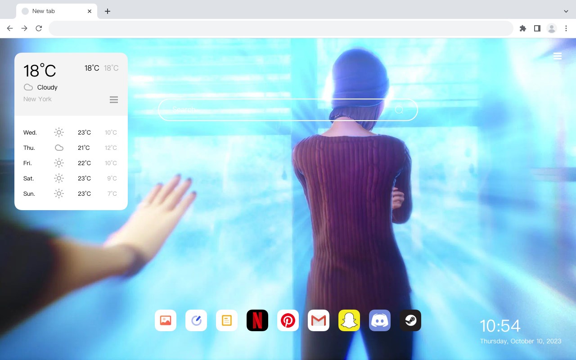Focus the browser address bar
The height and width of the screenshot is (360, 576).
click(x=281, y=28)
